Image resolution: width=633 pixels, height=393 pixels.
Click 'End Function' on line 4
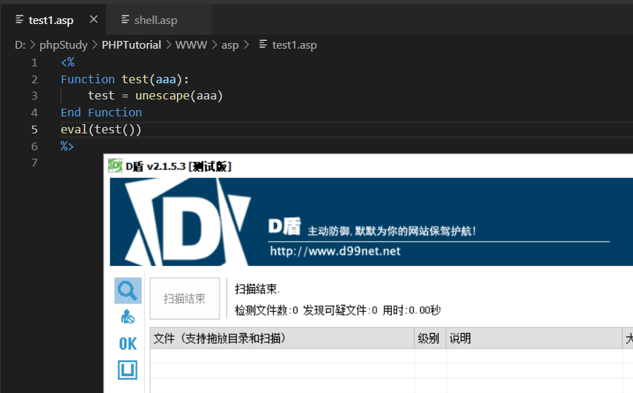(101, 112)
